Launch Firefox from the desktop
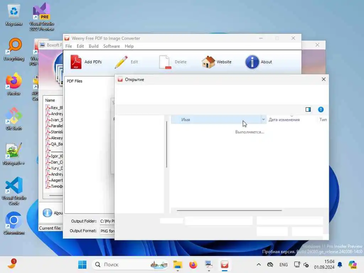 14,84
